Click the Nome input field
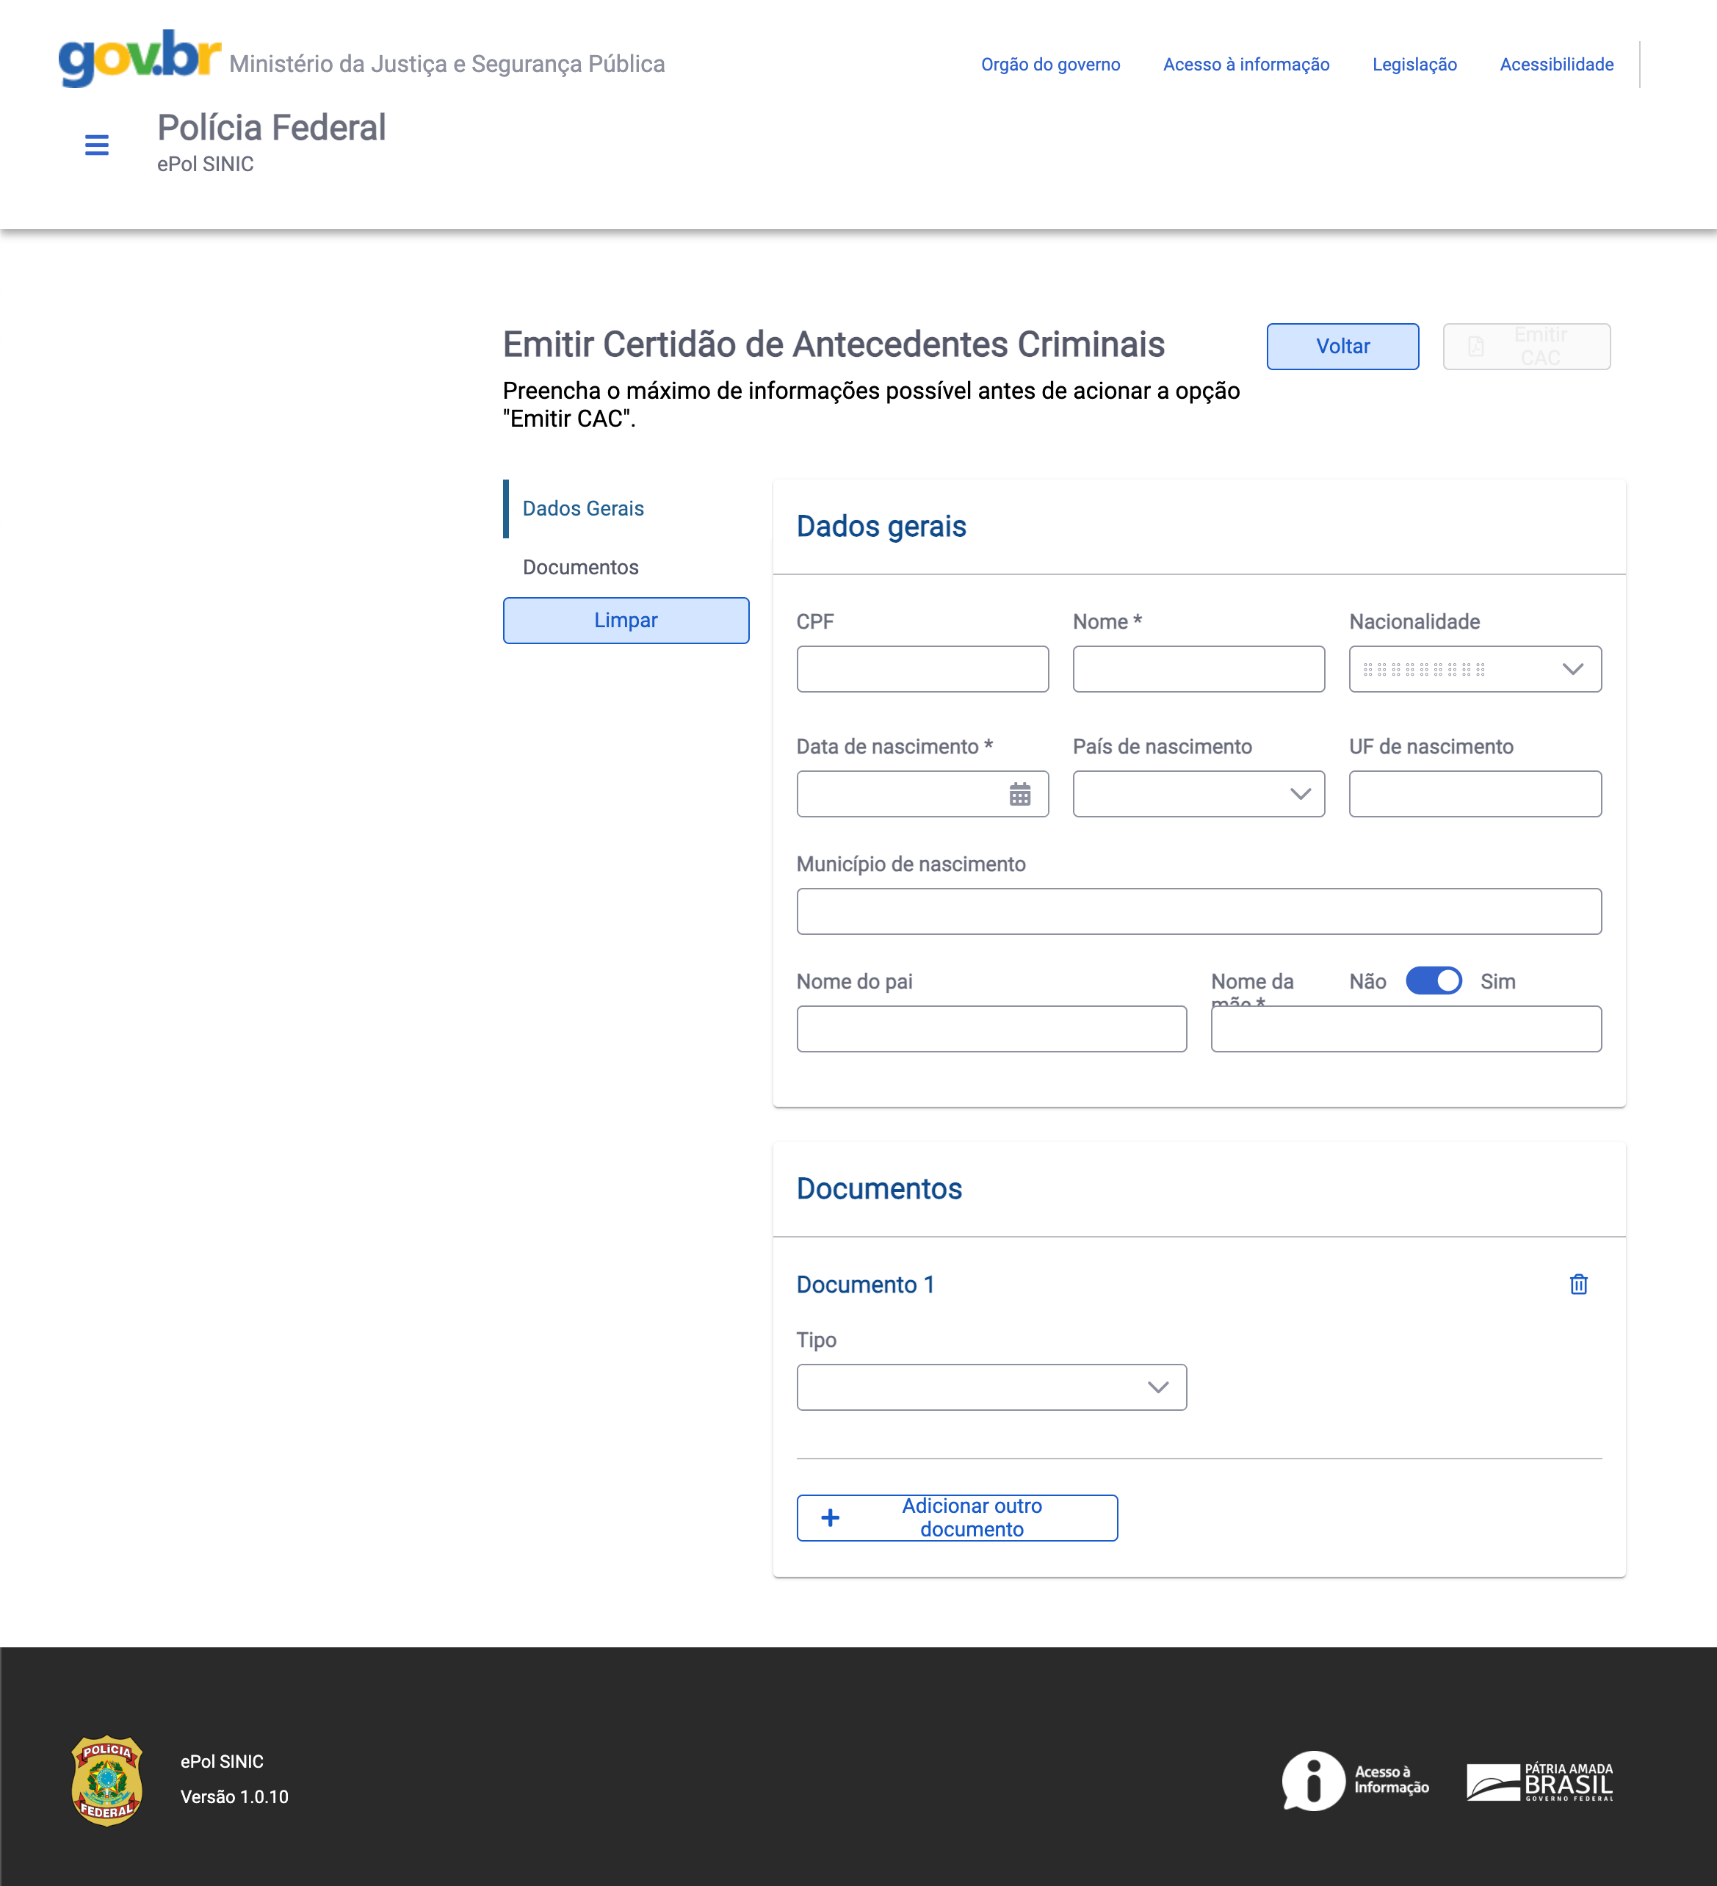 pyautogui.click(x=1198, y=668)
